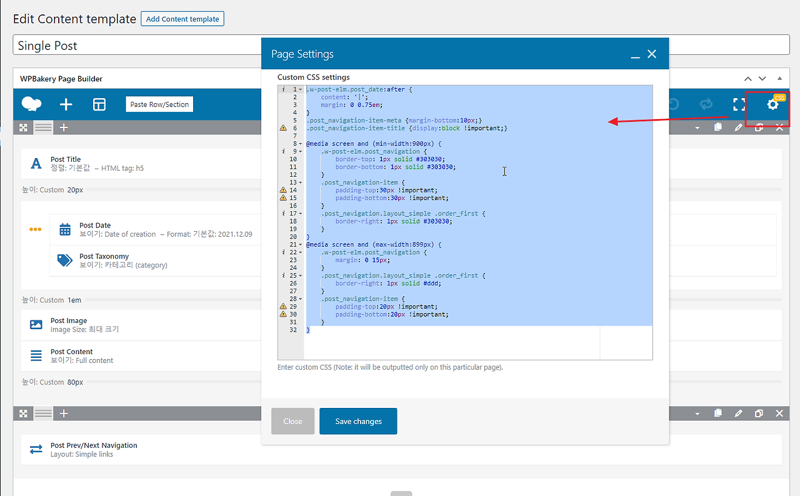Edit the Post Navigation row with the pencil icon

point(739,414)
